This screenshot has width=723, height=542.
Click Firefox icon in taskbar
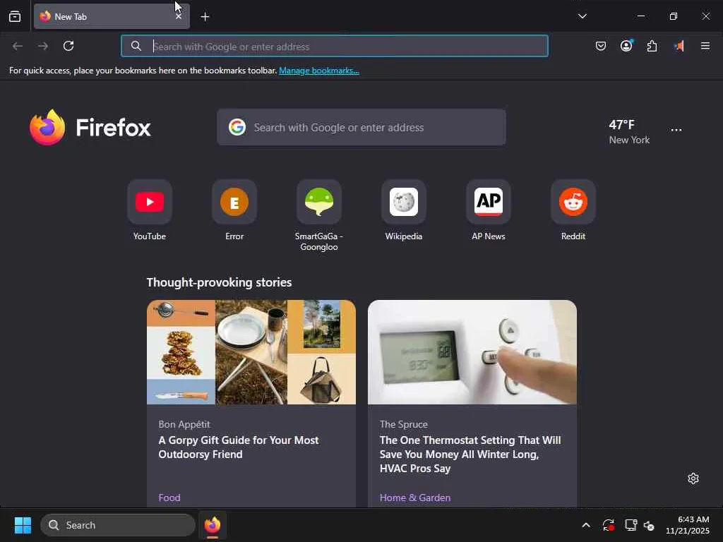(x=213, y=525)
